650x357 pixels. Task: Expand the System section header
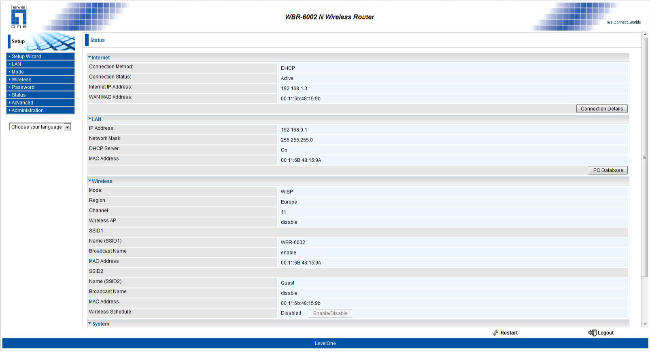tap(99, 324)
